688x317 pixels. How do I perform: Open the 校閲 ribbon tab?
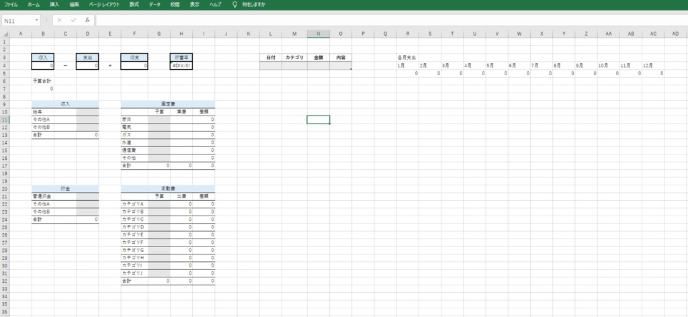175,5
